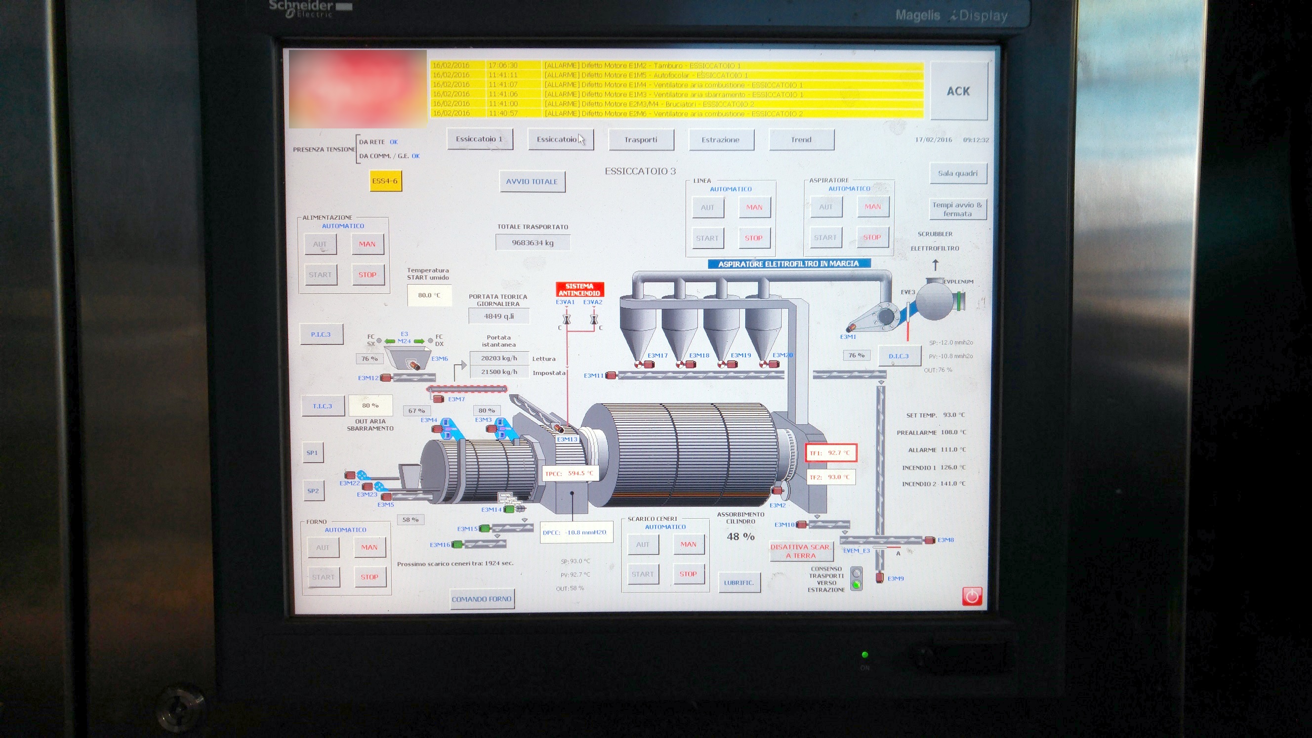Select the E3M19 cyclone rotary valve motor
1312x738 pixels.
tap(727, 364)
